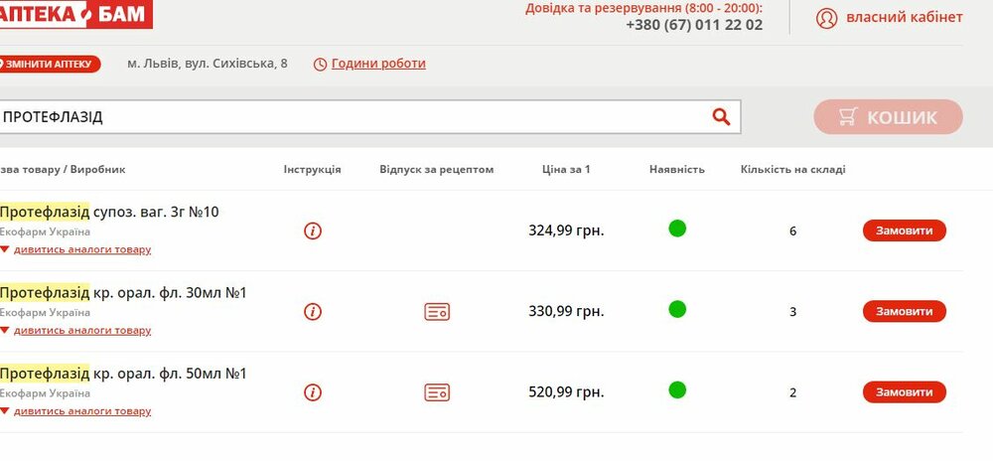
Task: Click green availability dot for 30мл row
Action: (x=677, y=309)
